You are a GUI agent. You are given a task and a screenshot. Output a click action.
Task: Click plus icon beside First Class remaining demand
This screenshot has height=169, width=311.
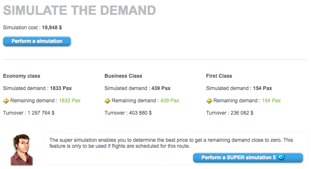pos(209,101)
